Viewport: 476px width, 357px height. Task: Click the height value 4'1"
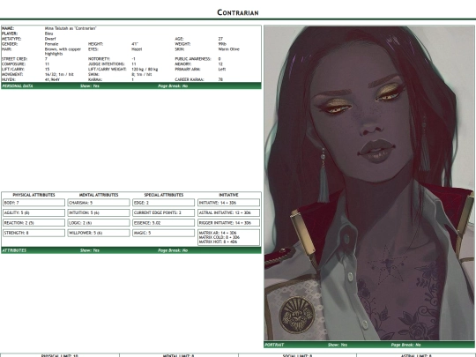[x=135, y=44]
